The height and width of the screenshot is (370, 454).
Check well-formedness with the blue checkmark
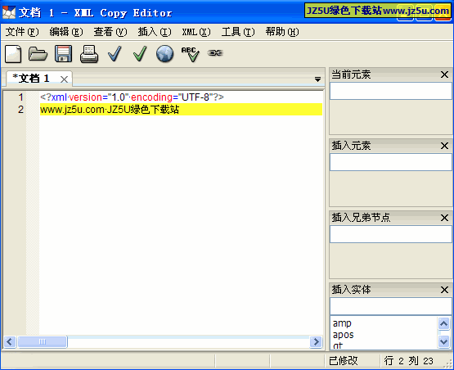click(115, 54)
